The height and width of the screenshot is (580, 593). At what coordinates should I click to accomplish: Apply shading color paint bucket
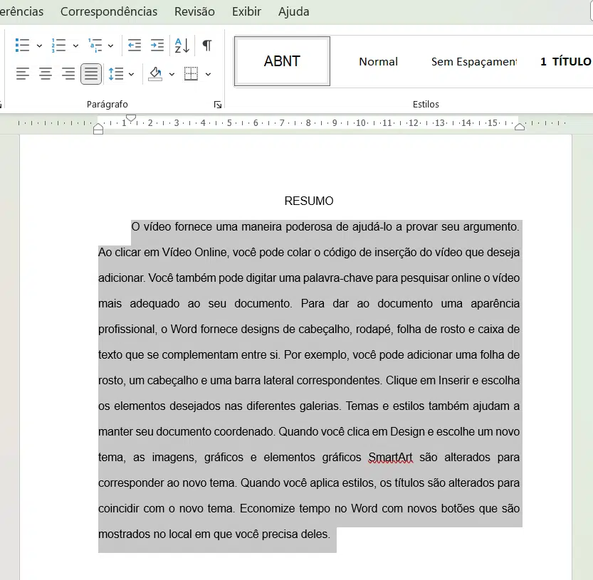pyautogui.click(x=155, y=73)
